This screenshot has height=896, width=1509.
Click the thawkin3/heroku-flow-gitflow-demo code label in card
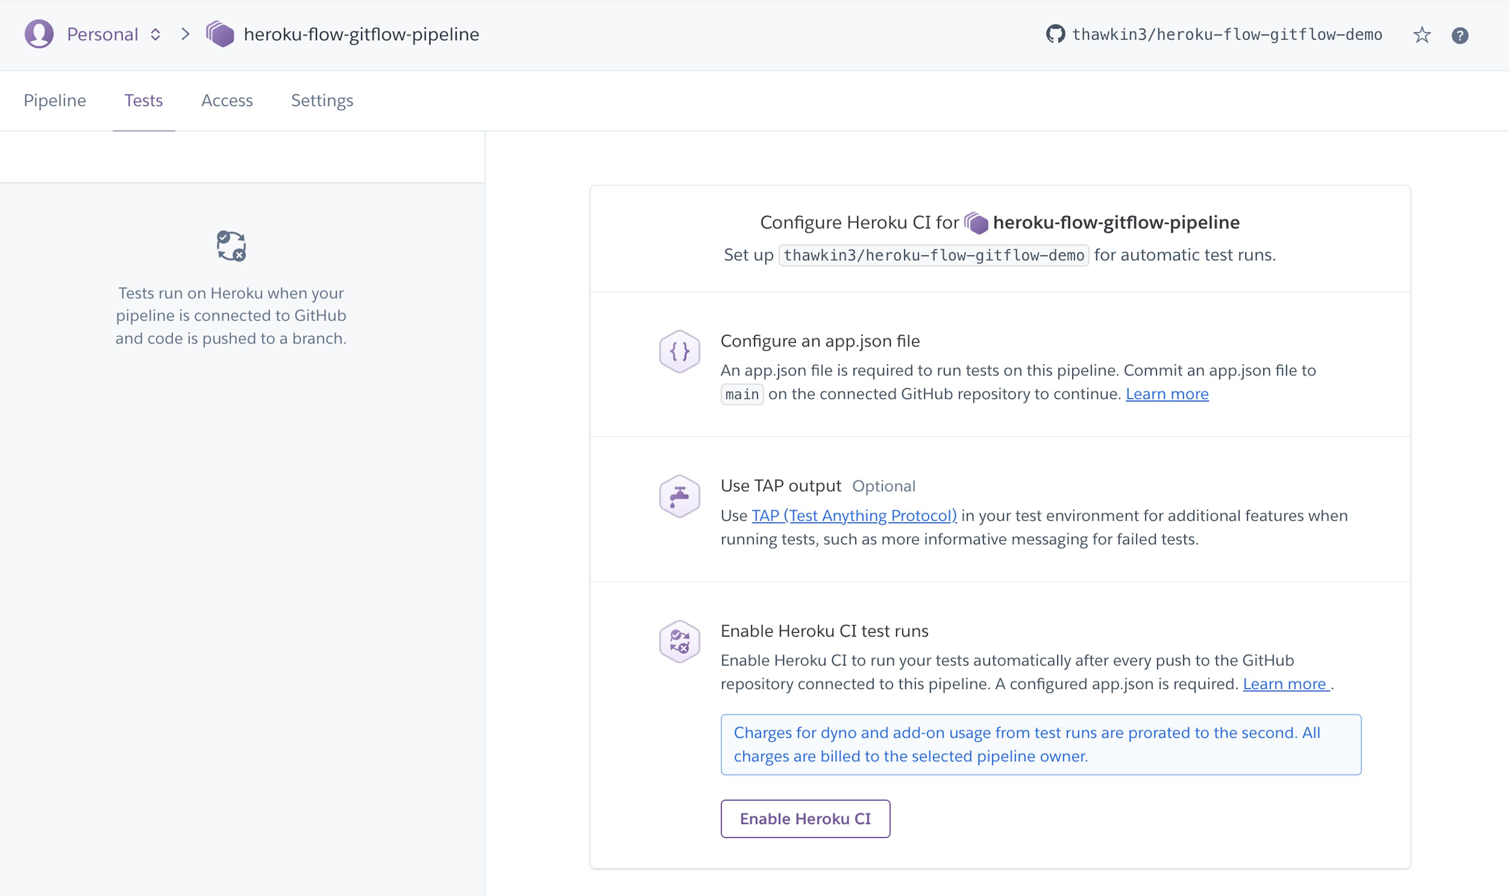coord(933,256)
